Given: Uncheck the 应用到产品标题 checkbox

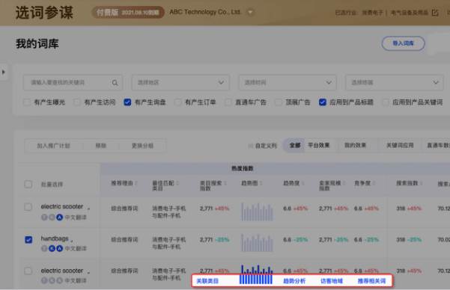Looking at the screenshot, I should pos(323,102).
